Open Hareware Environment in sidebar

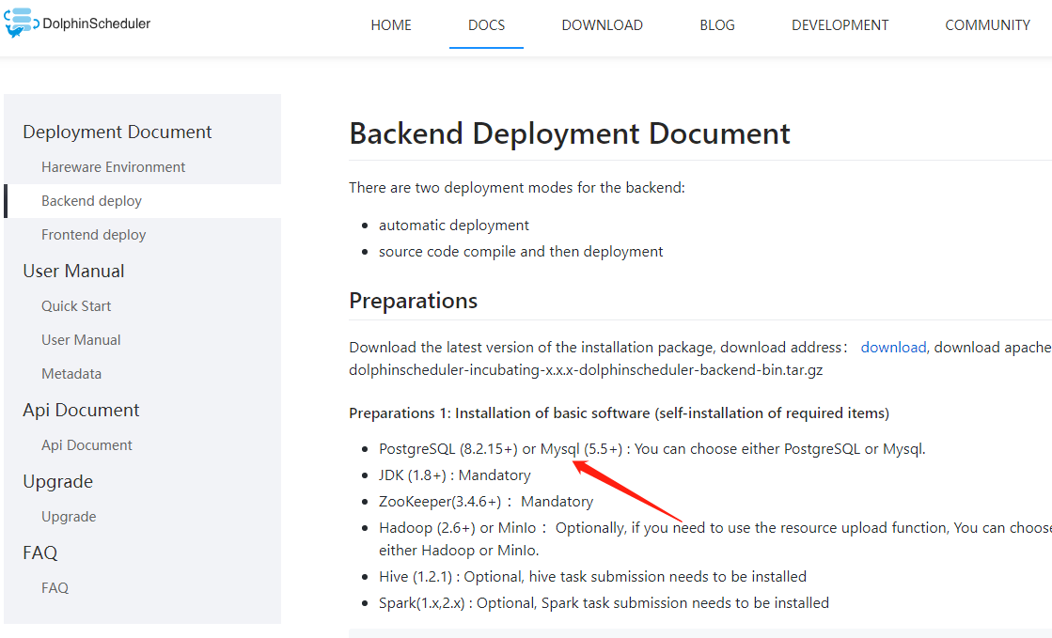114,167
